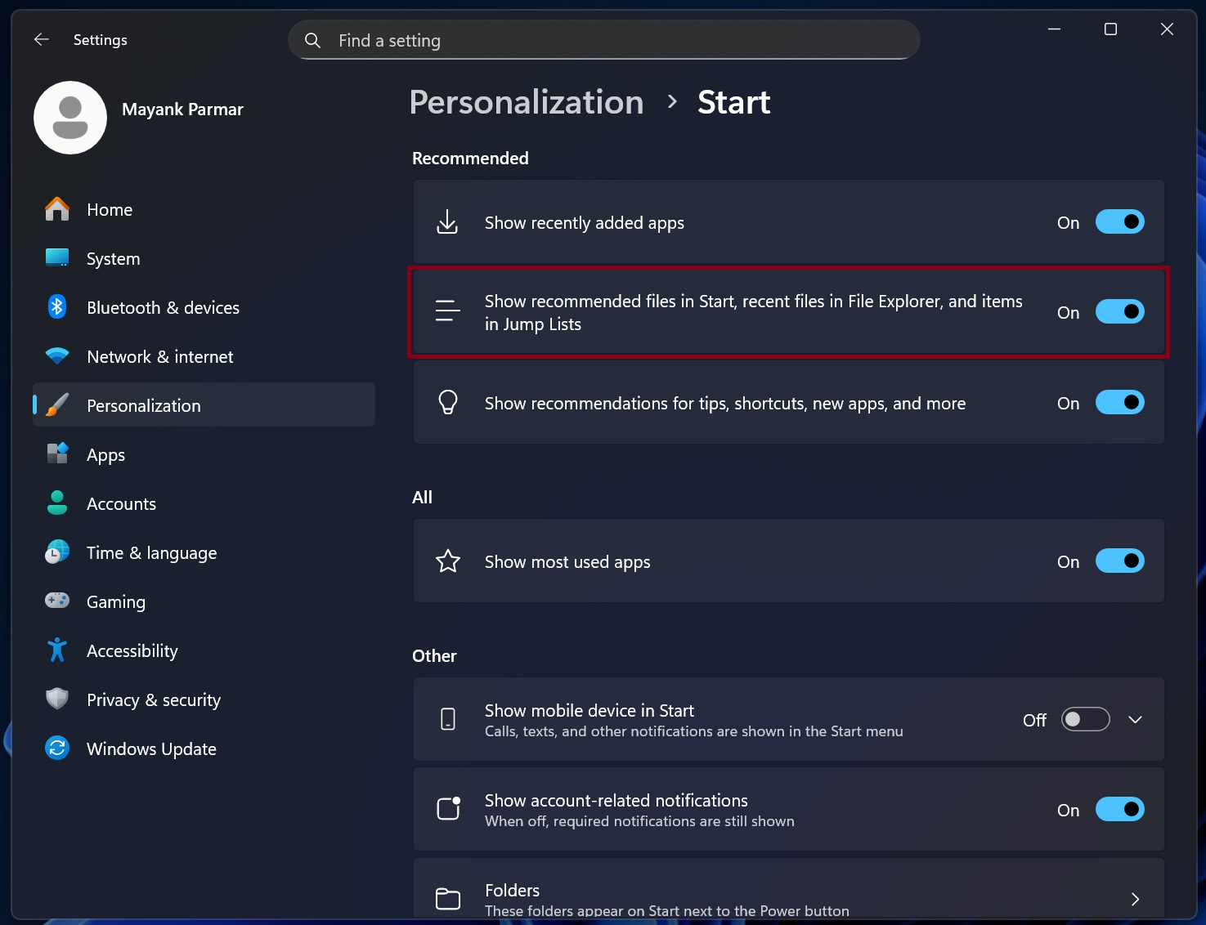Open the Apps section
The width and height of the screenshot is (1206, 925).
click(x=105, y=454)
